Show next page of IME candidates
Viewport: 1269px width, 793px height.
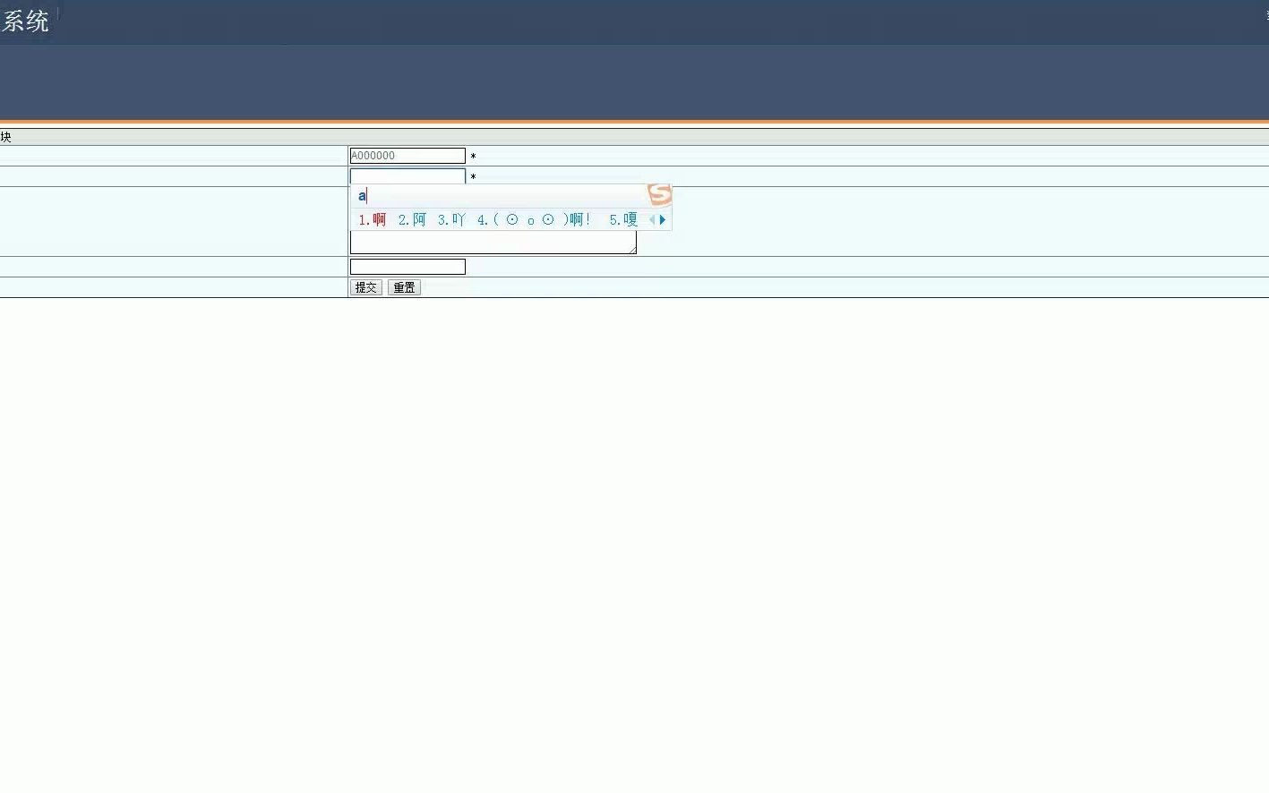point(663,219)
